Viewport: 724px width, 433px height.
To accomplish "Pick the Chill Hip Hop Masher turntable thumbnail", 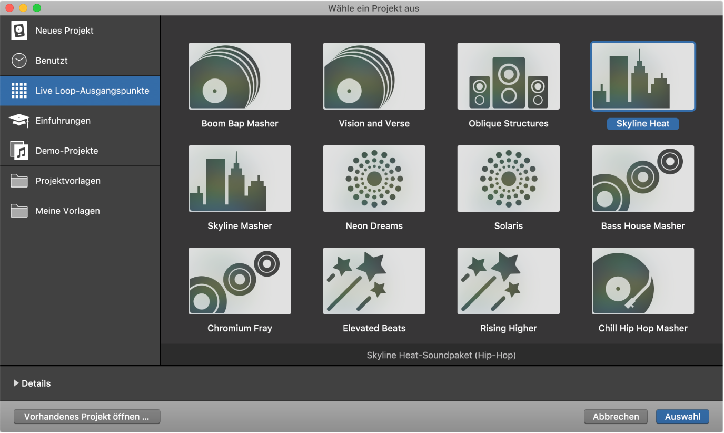I will click(x=642, y=281).
